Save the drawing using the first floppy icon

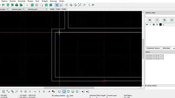click(x=8, y=5)
